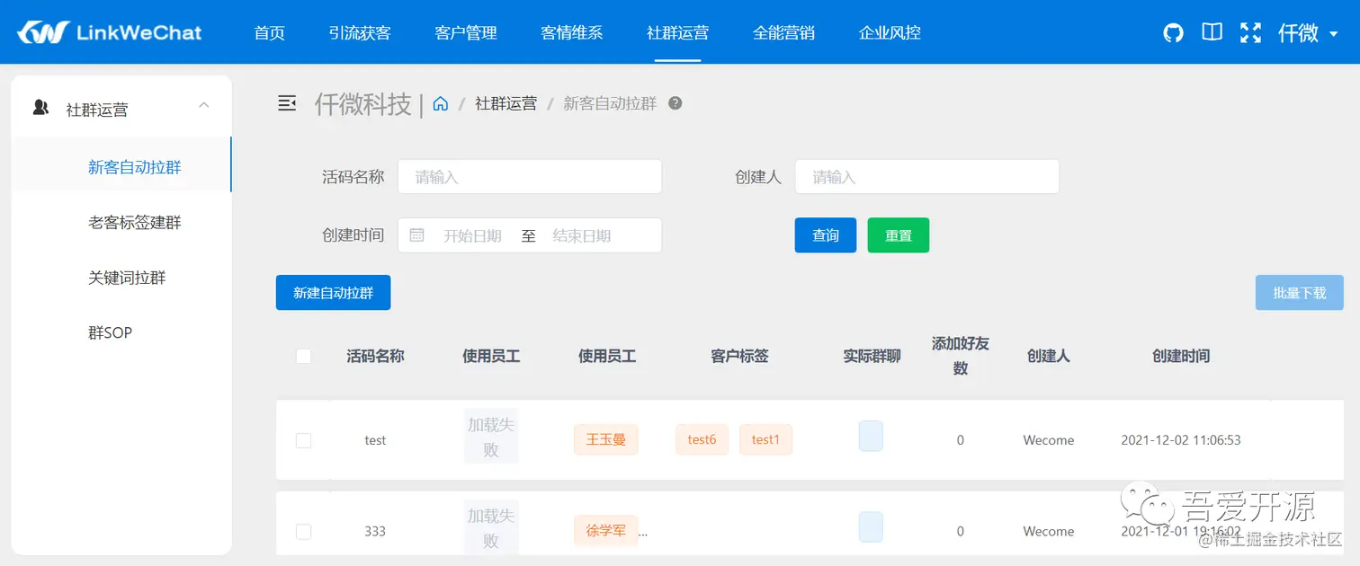Click the documentation book icon in top bar
The height and width of the screenshot is (566, 1360).
[1211, 31]
